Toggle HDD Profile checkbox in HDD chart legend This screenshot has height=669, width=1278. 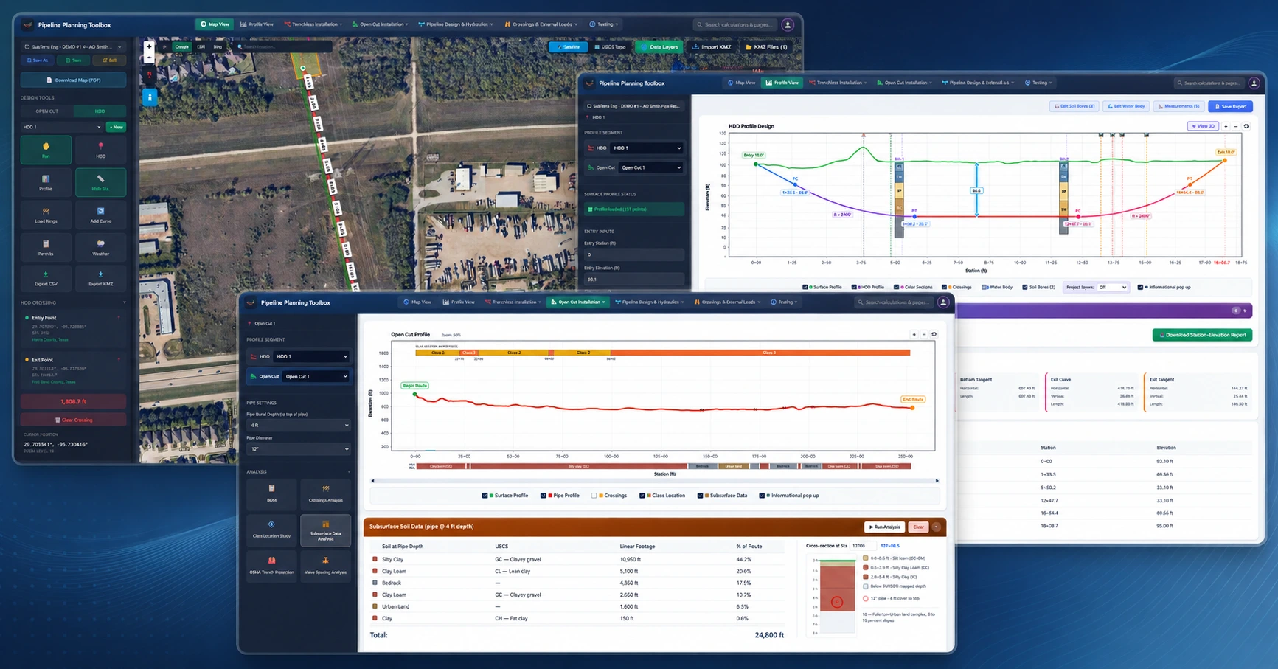click(x=854, y=287)
